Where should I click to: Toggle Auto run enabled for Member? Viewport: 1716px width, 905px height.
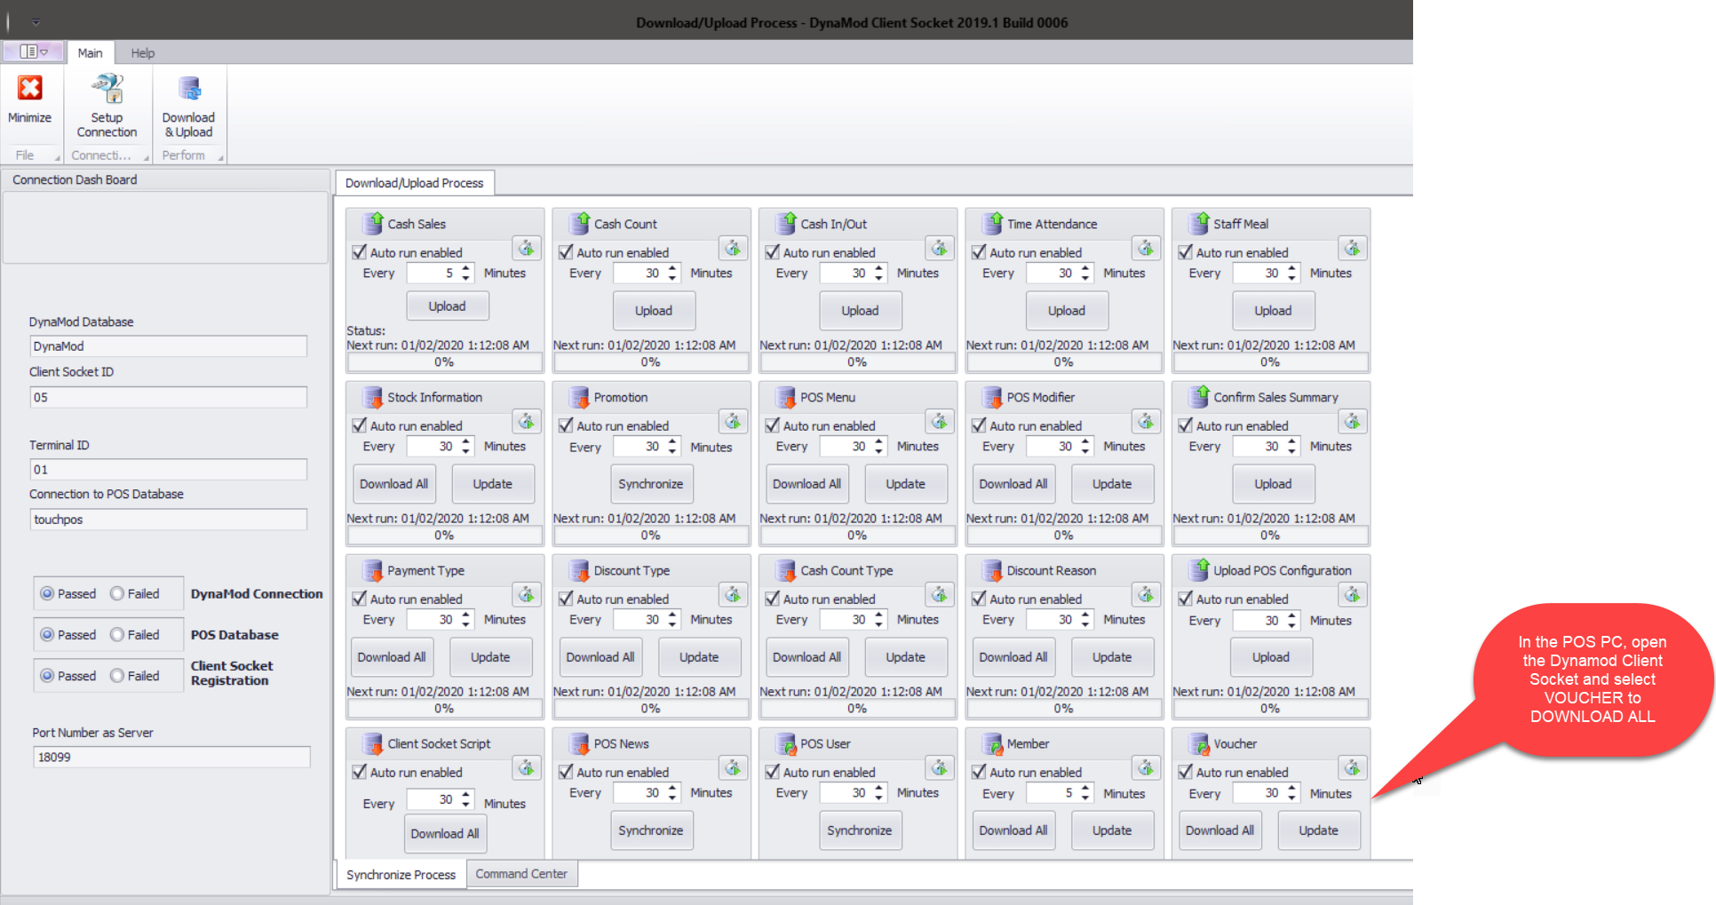[x=979, y=772]
